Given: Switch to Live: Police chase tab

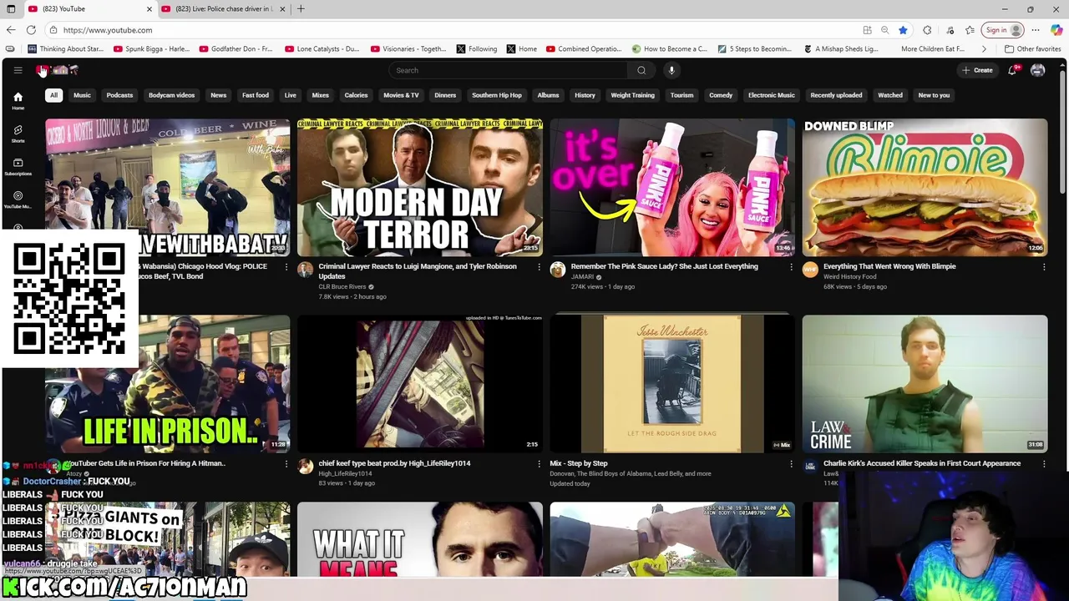Looking at the screenshot, I should tap(223, 9).
